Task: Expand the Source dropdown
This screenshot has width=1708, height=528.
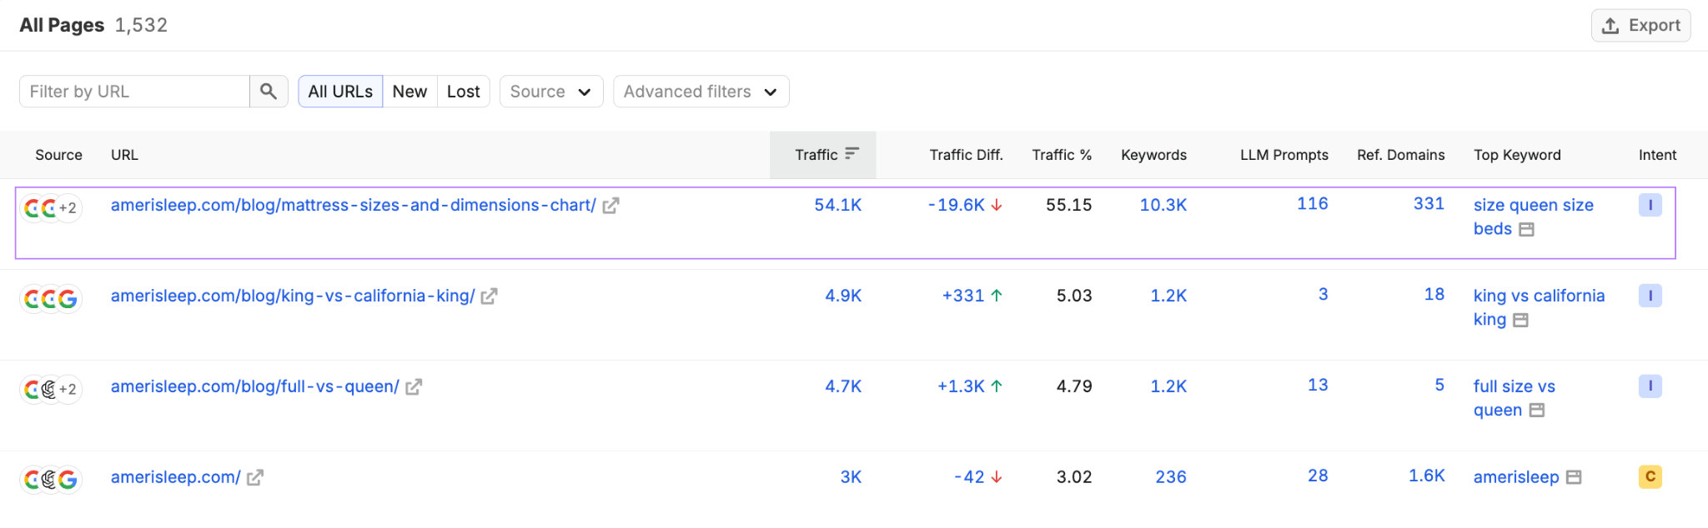Action: [x=551, y=92]
